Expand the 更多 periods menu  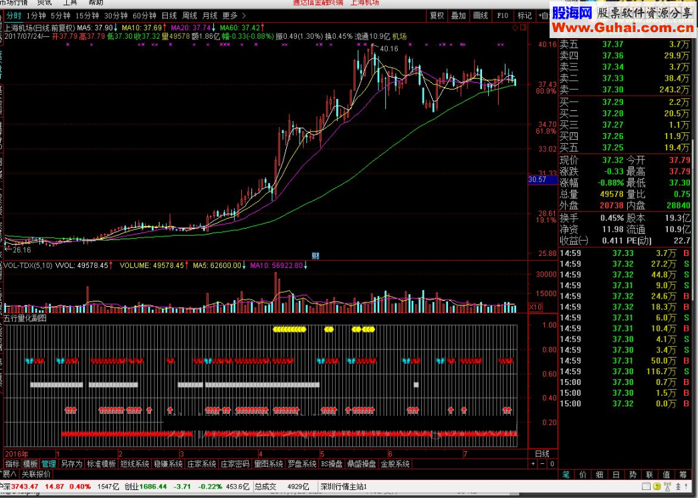pos(234,15)
